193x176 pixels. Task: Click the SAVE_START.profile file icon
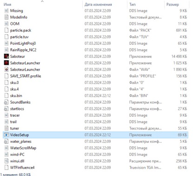pyautogui.click(x=7, y=76)
